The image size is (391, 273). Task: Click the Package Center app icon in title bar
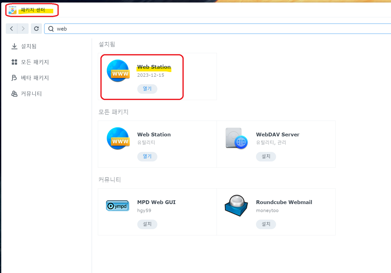click(x=12, y=10)
